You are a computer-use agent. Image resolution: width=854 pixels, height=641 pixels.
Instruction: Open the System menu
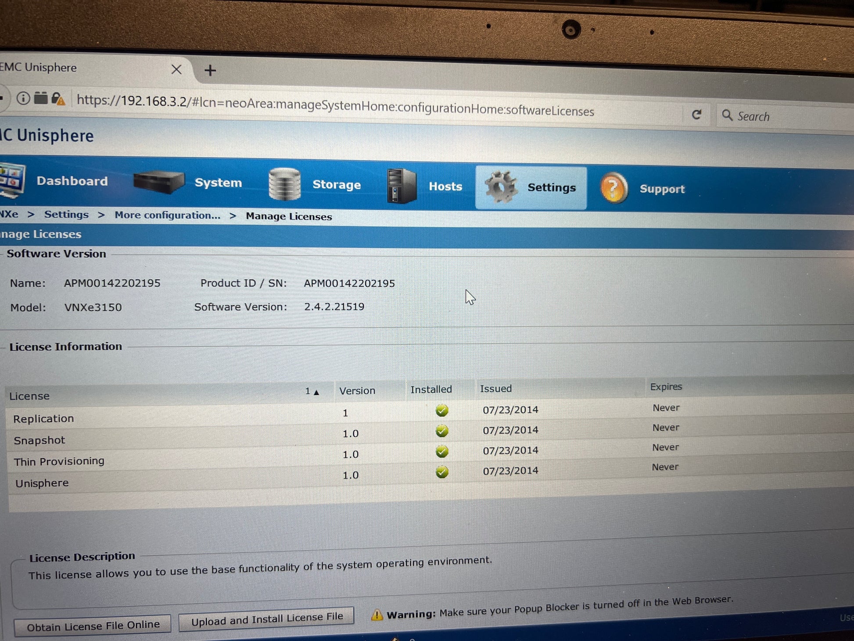(218, 183)
